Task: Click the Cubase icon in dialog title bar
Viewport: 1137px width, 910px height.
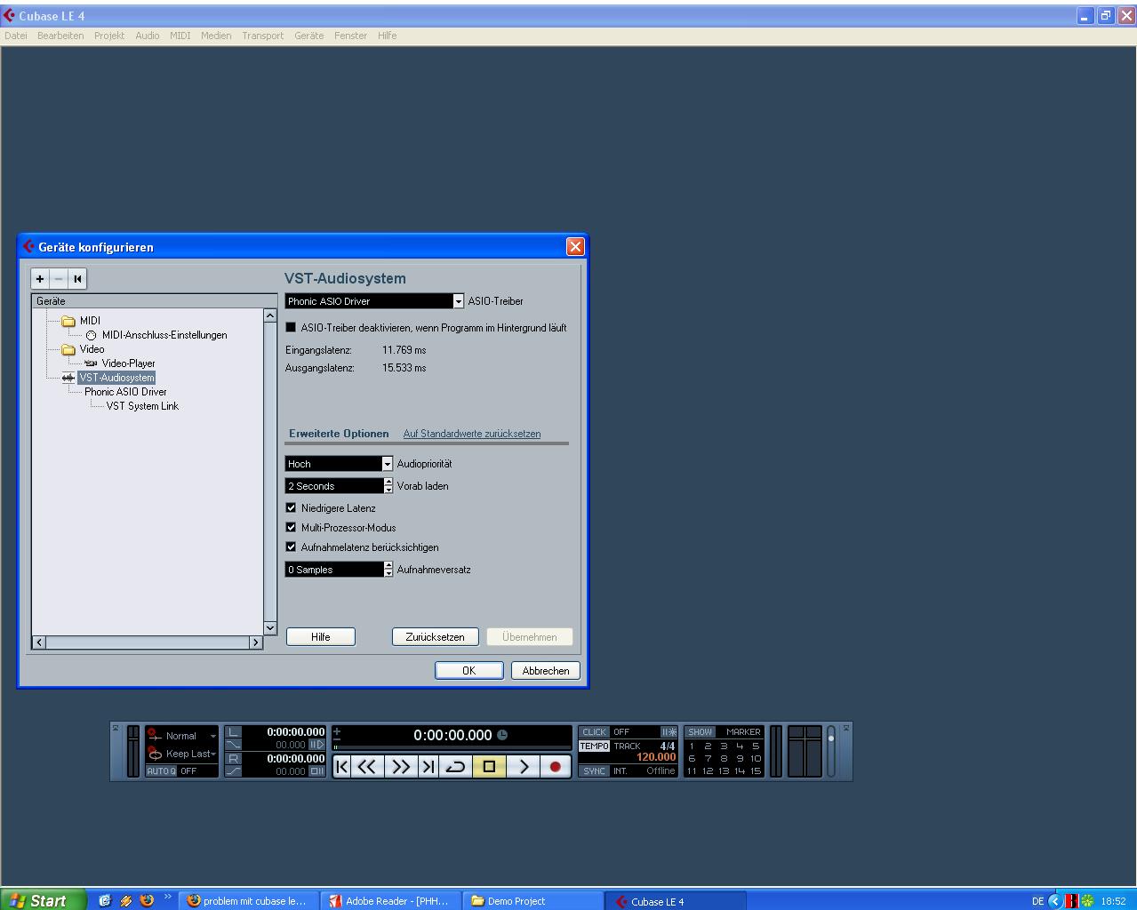Action: tap(28, 247)
